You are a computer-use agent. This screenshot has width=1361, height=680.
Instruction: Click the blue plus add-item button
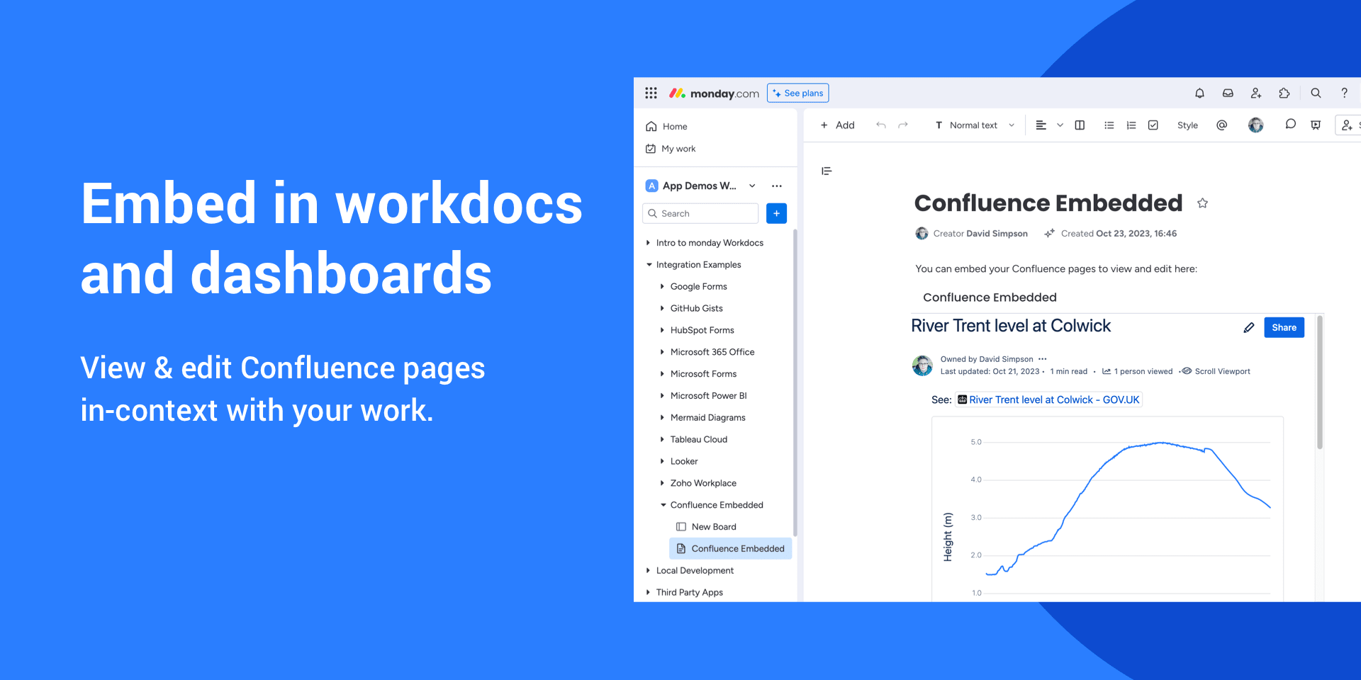(777, 213)
